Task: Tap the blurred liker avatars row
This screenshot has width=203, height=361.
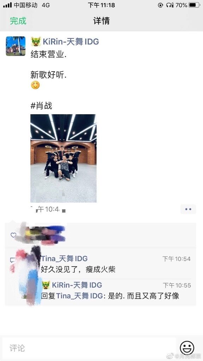Action: click(x=42, y=235)
